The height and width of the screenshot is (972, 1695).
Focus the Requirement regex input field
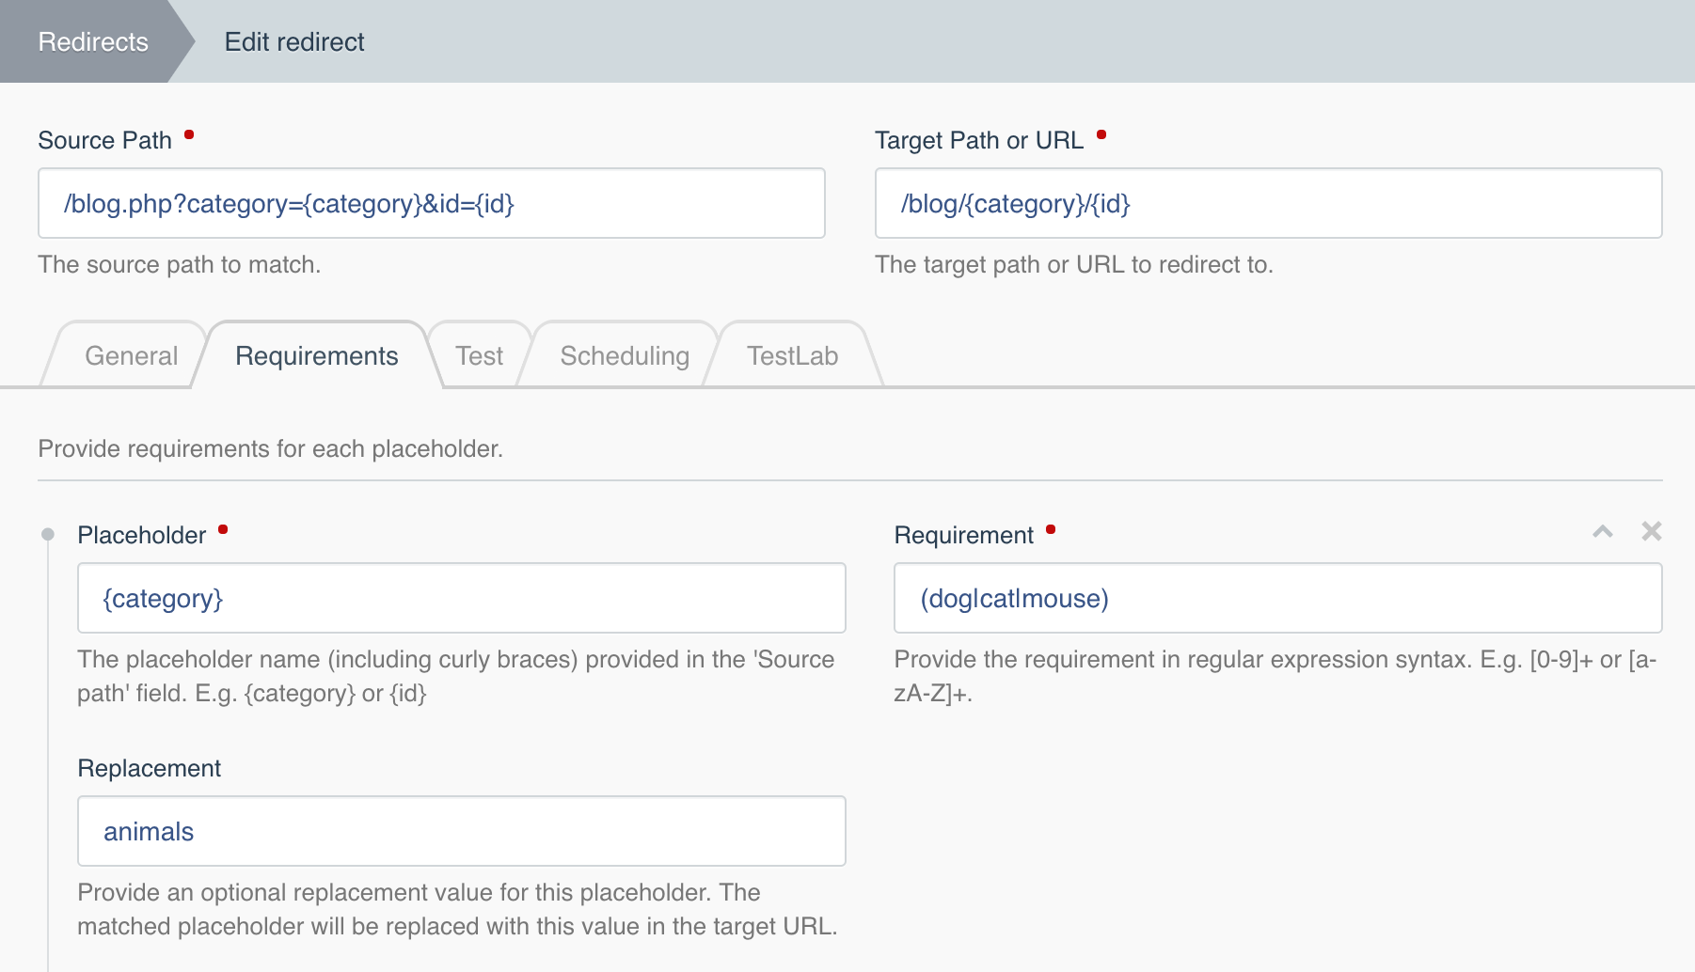click(1277, 599)
